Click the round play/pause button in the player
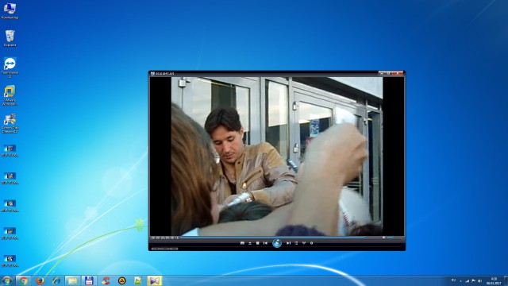 click(x=277, y=243)
